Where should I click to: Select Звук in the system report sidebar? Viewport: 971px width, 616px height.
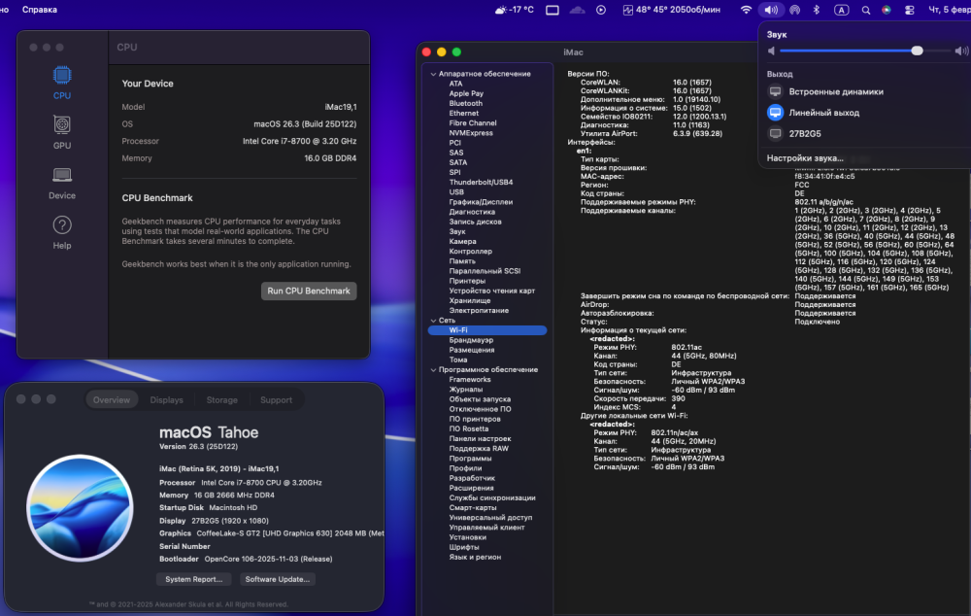tap(457, 232)
